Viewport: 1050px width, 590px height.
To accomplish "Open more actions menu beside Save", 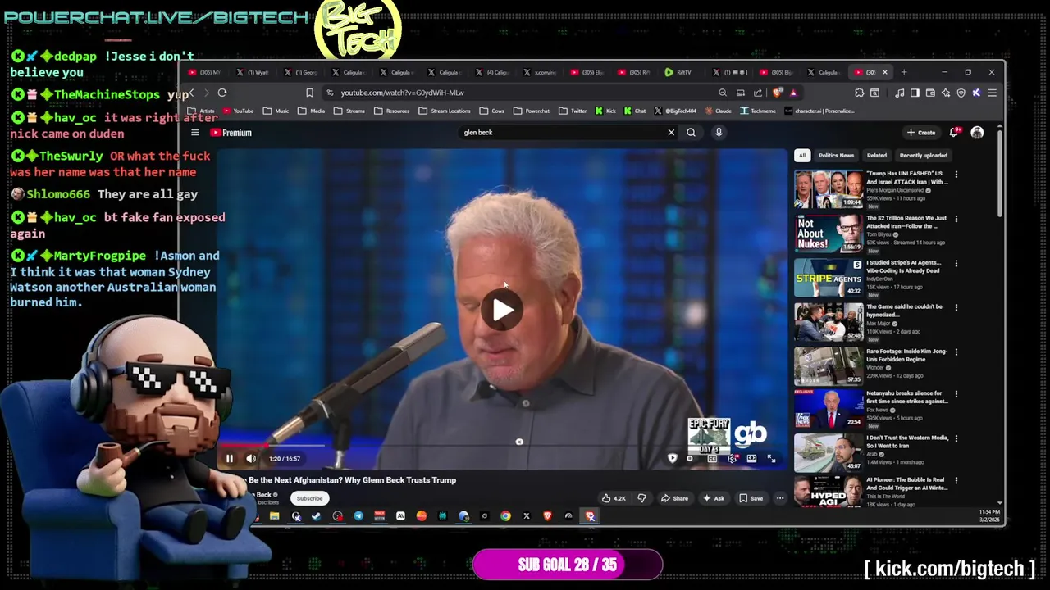I will (780, 498).
